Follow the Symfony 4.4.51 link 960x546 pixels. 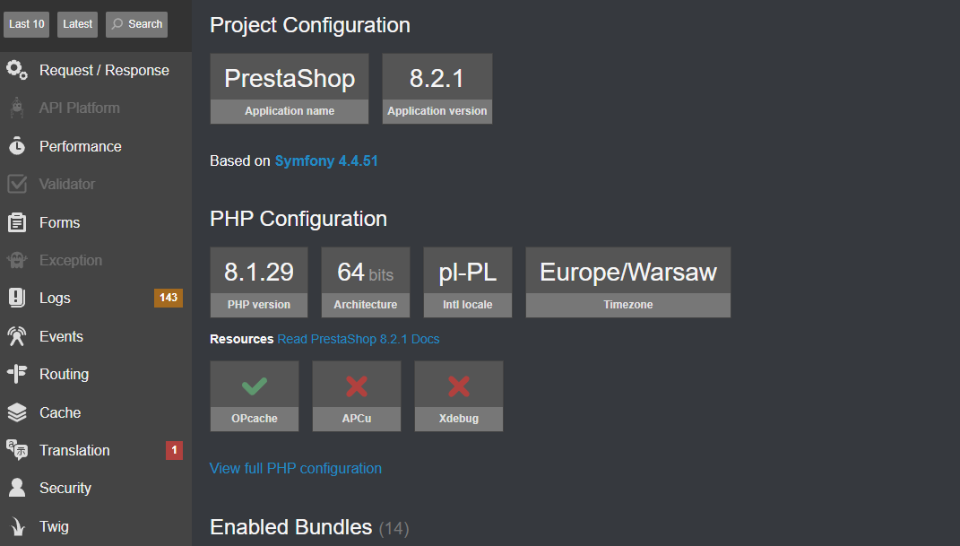click(326, 161)
